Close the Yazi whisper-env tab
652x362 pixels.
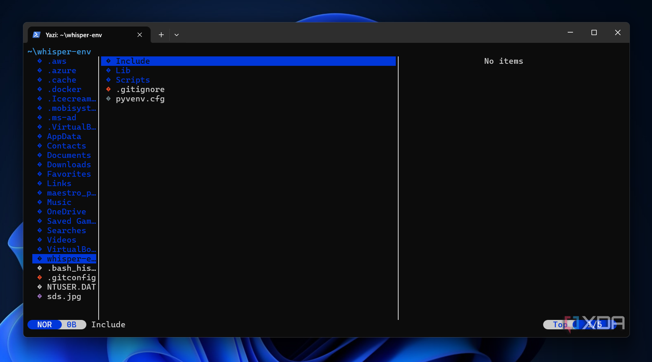pos(140,35)
